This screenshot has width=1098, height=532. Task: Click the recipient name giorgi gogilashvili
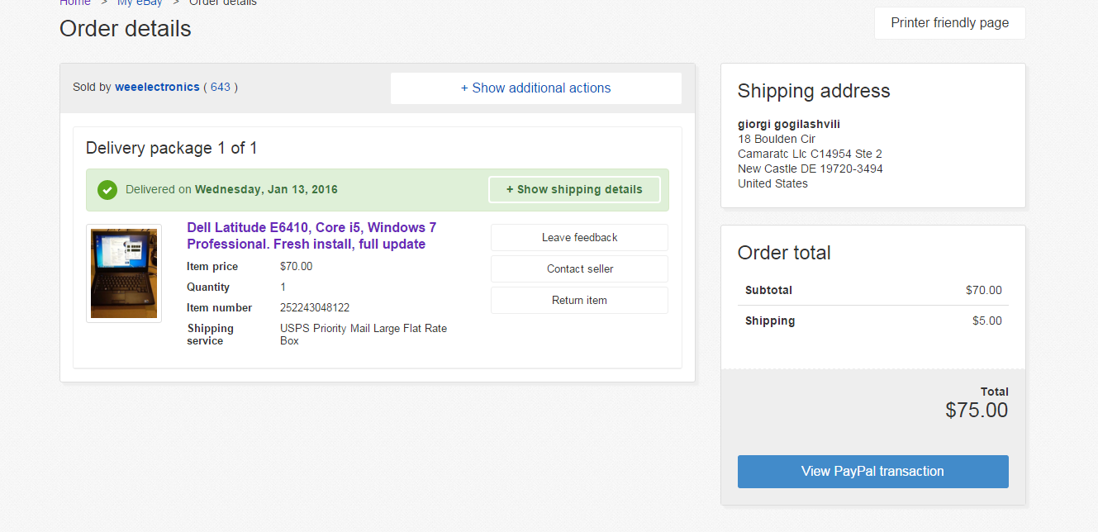pyautogui.click(x=788, y=124)
